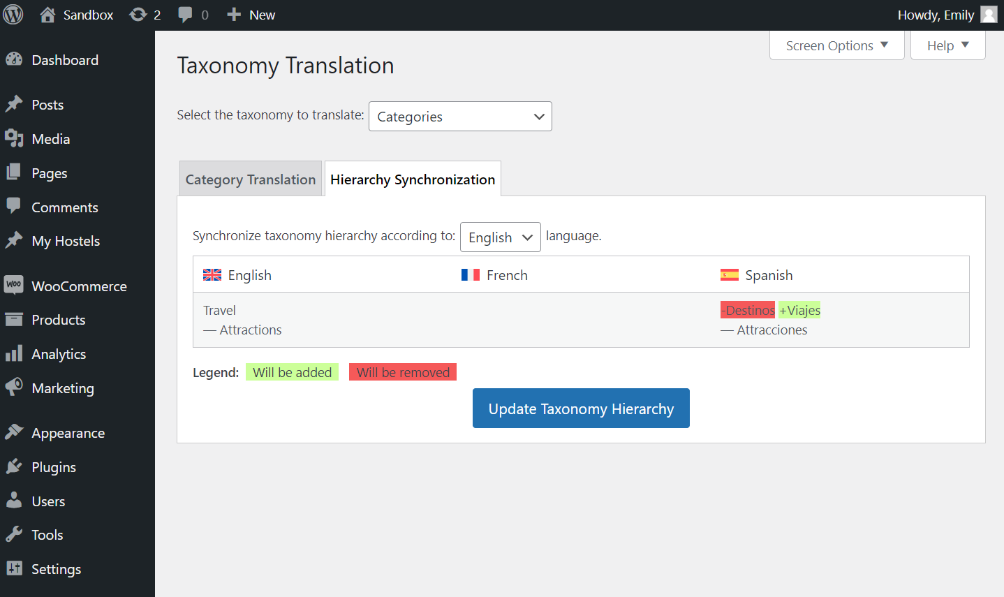Click the Users person icon
The image size is (1004, 597).
[x=14, y=501]
